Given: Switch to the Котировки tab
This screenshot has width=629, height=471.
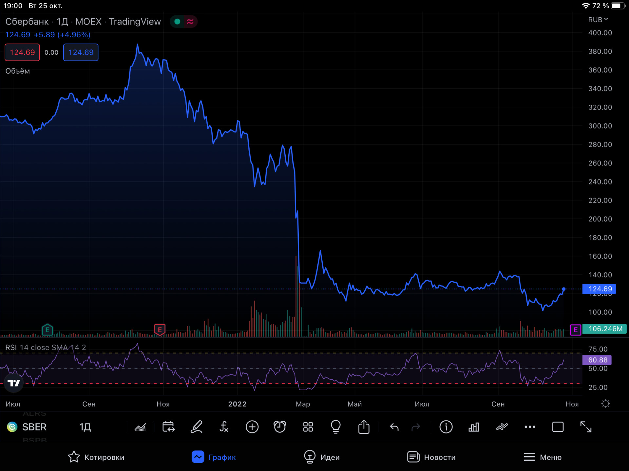Looking at the screenshot, I should tap(96, 457).
